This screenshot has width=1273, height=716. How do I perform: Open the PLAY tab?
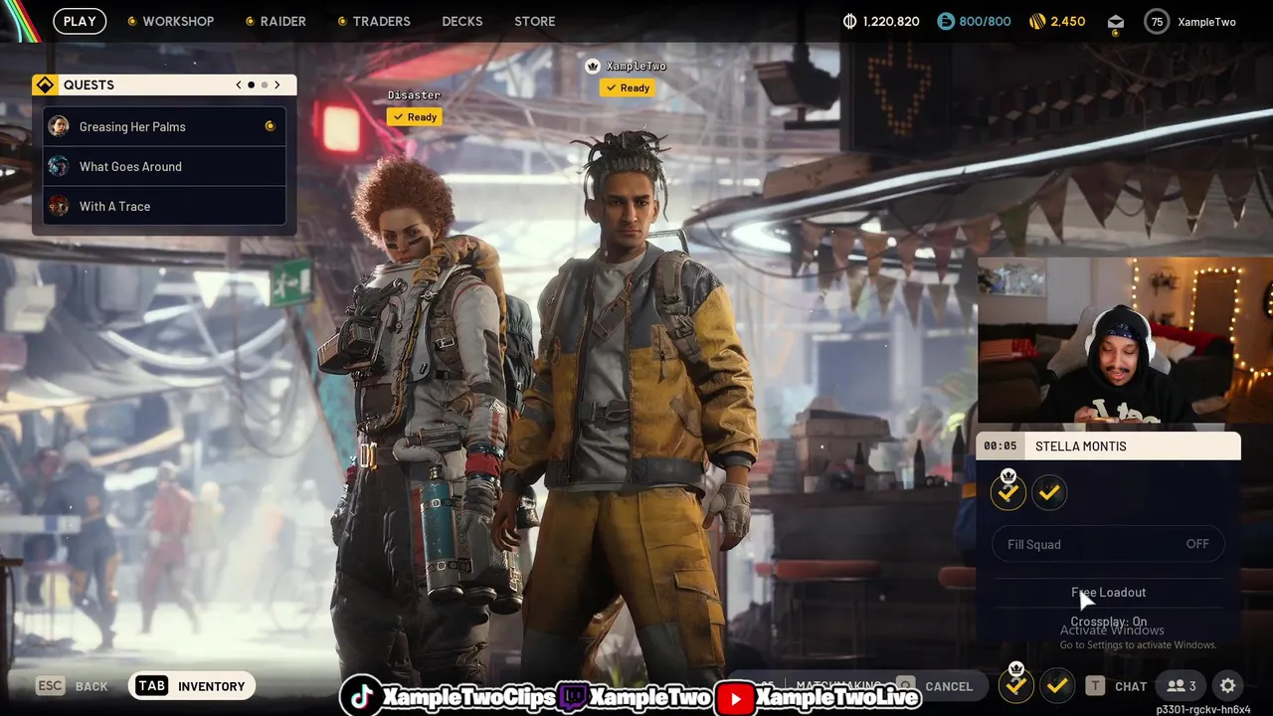click(x=80, y=21)
